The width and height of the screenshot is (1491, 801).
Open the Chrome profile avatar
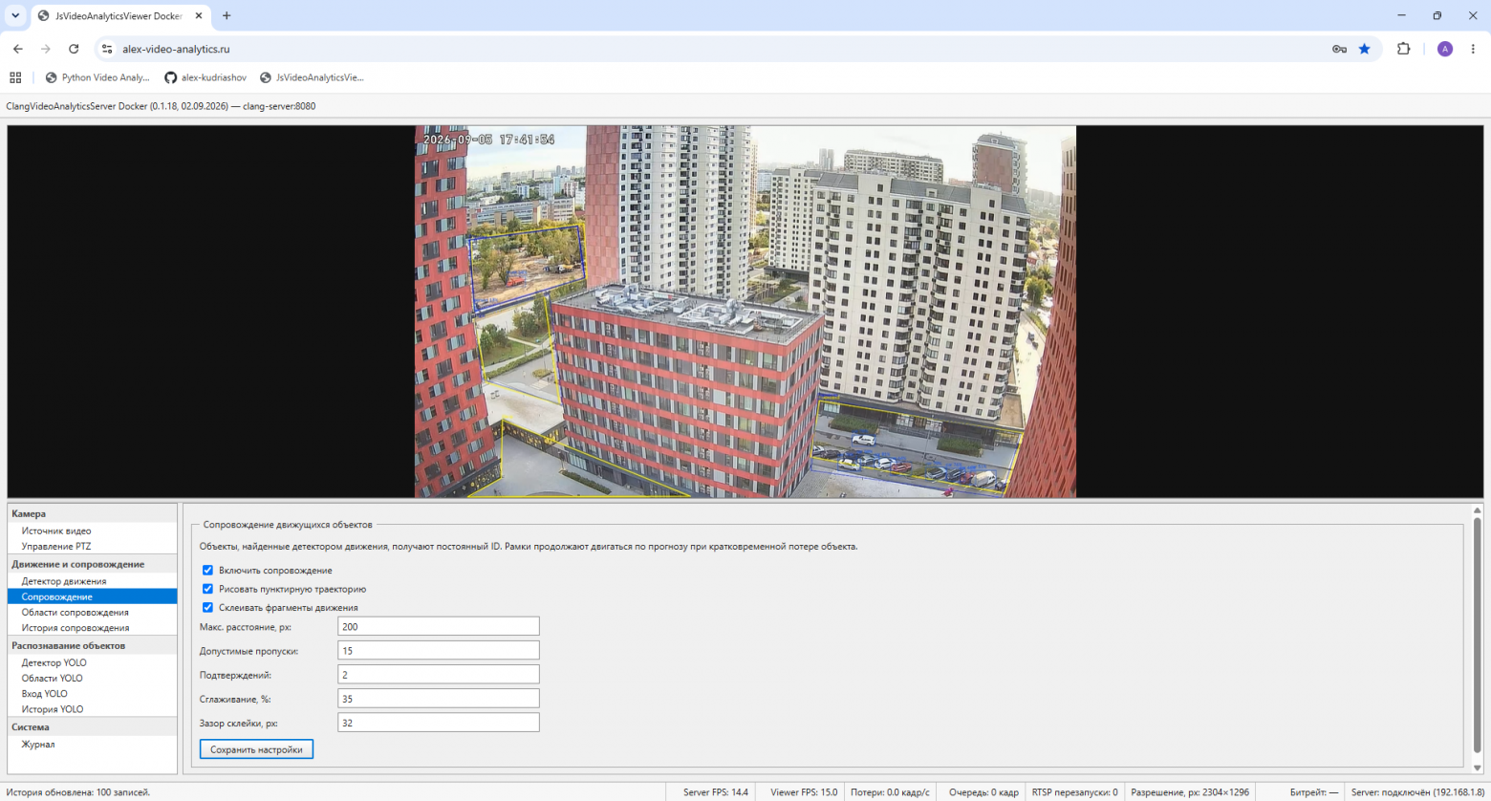click(x=1445, y=49)
